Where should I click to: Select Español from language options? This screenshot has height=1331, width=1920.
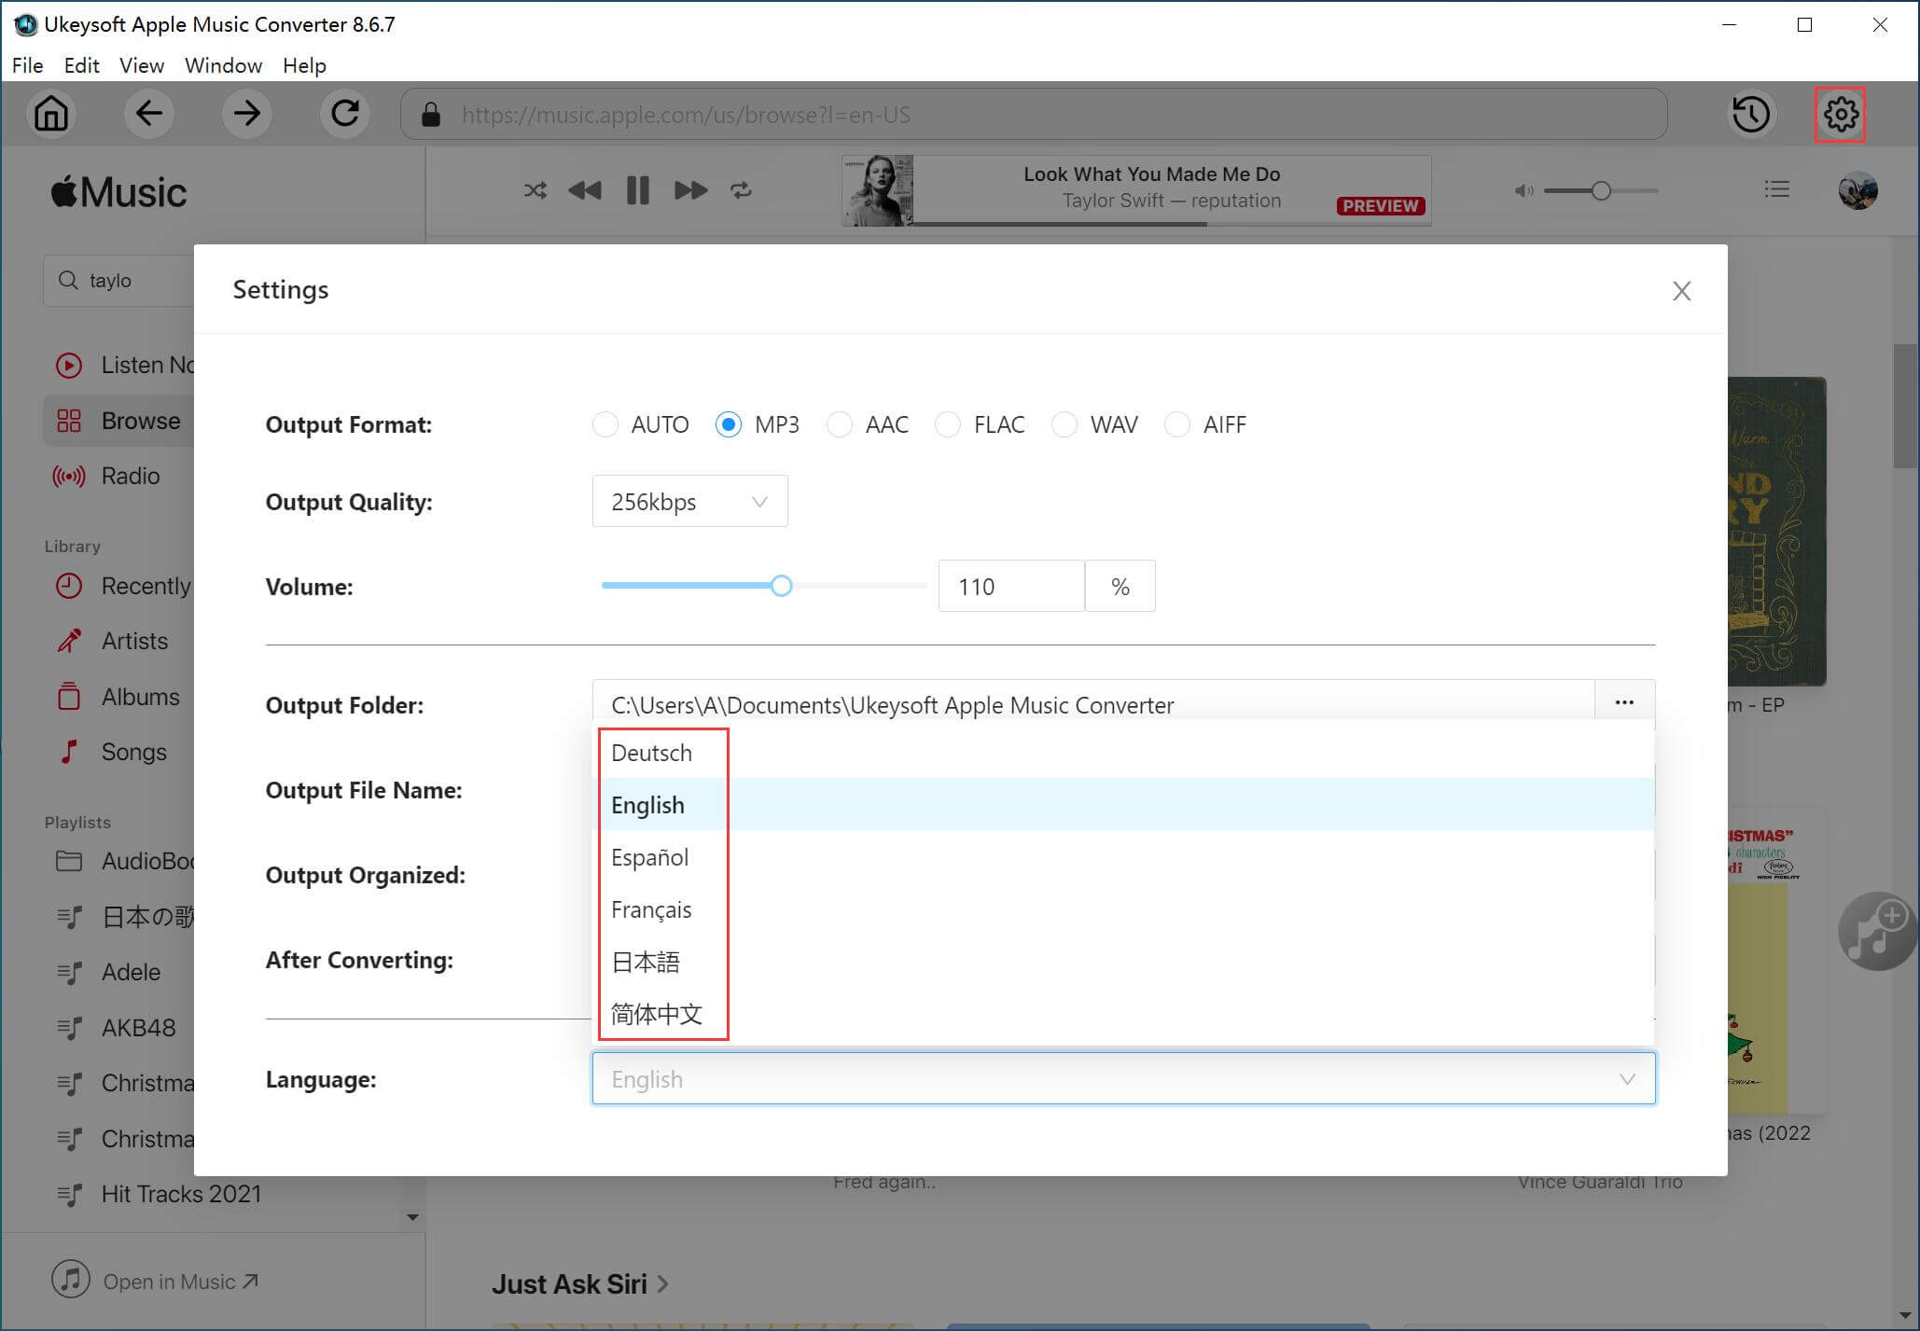650,857
